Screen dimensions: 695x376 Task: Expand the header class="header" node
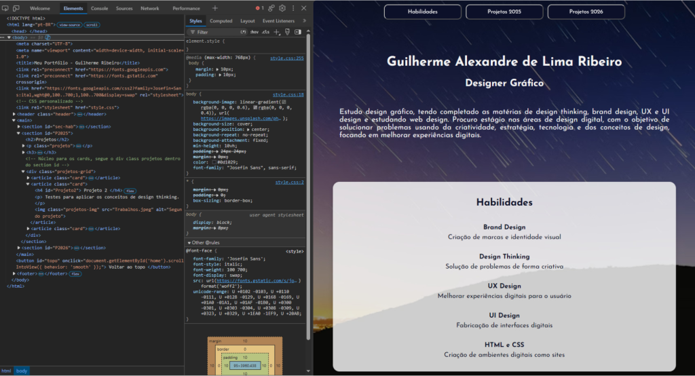pyautogui.click(x=14, y=114)
